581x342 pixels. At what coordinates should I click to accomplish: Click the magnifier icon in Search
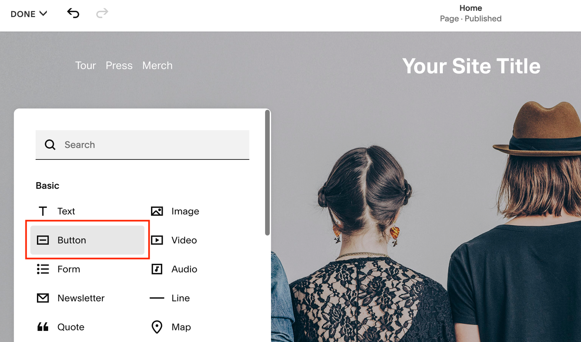(x=50, y=145)
